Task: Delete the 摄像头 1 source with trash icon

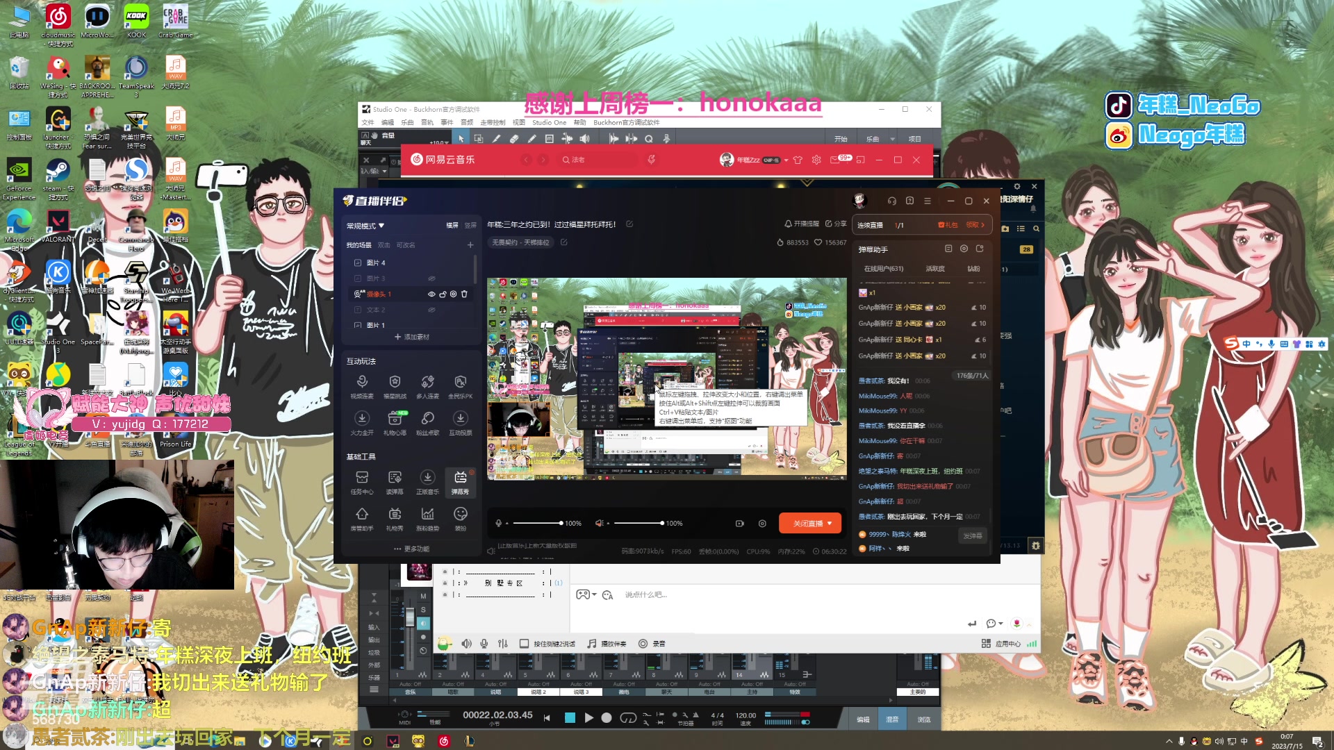Action: click(x=465, y=294)
